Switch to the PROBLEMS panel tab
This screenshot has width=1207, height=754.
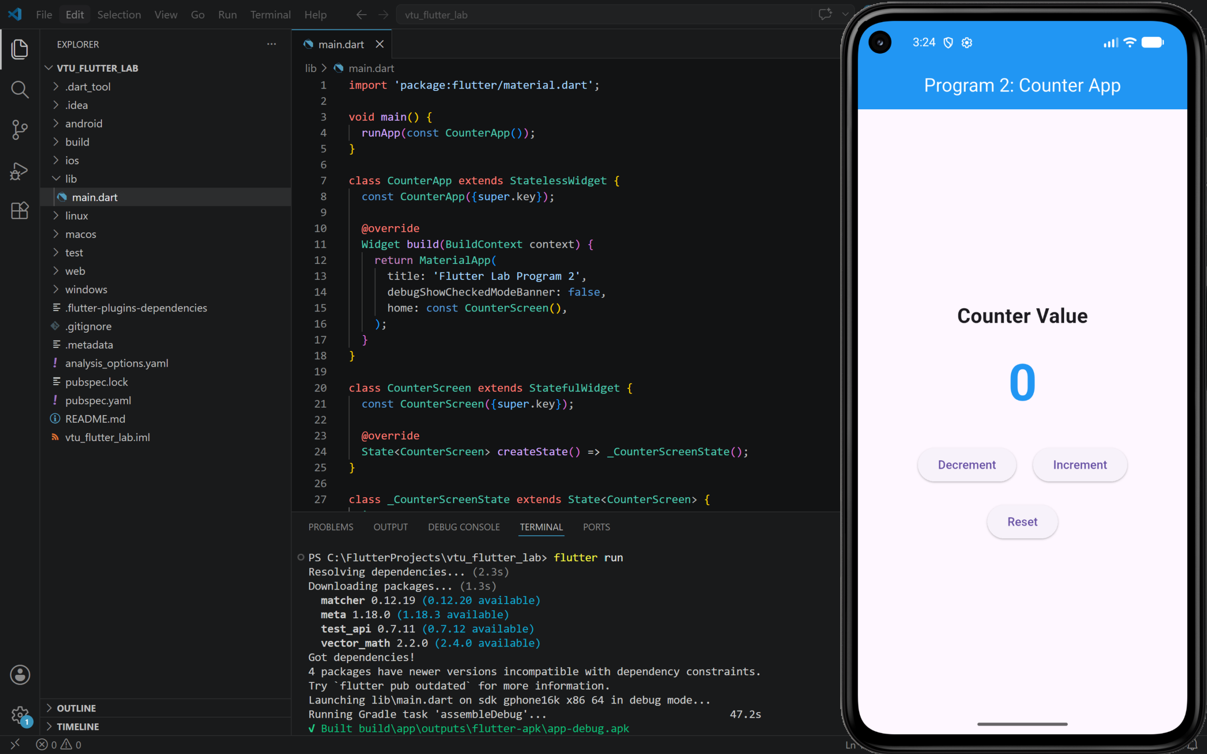click(x=331, y=527)
